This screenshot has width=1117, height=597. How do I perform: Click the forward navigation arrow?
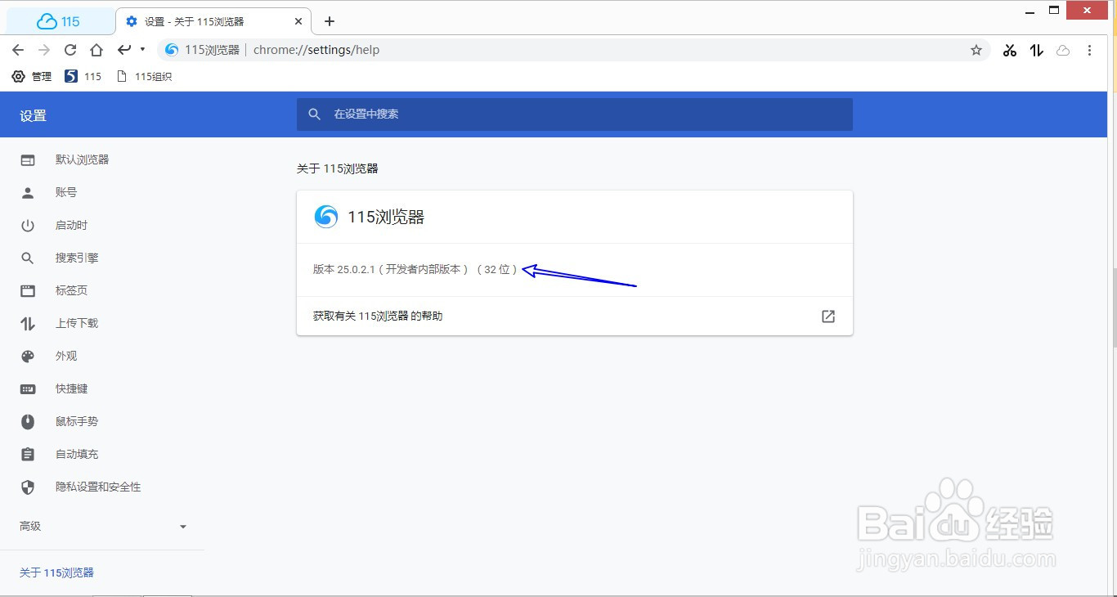click(x=44, y=50)
